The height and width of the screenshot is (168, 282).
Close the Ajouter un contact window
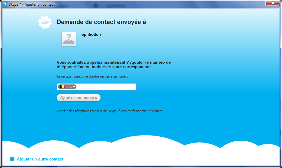tap(273, 3)
